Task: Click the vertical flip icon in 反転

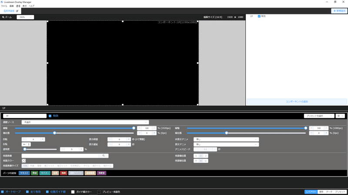Action: [29, 144]
